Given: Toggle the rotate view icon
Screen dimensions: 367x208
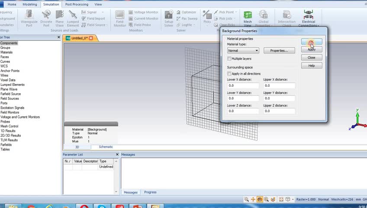Looking at the screenshot, I should click(x=260, y=199).
